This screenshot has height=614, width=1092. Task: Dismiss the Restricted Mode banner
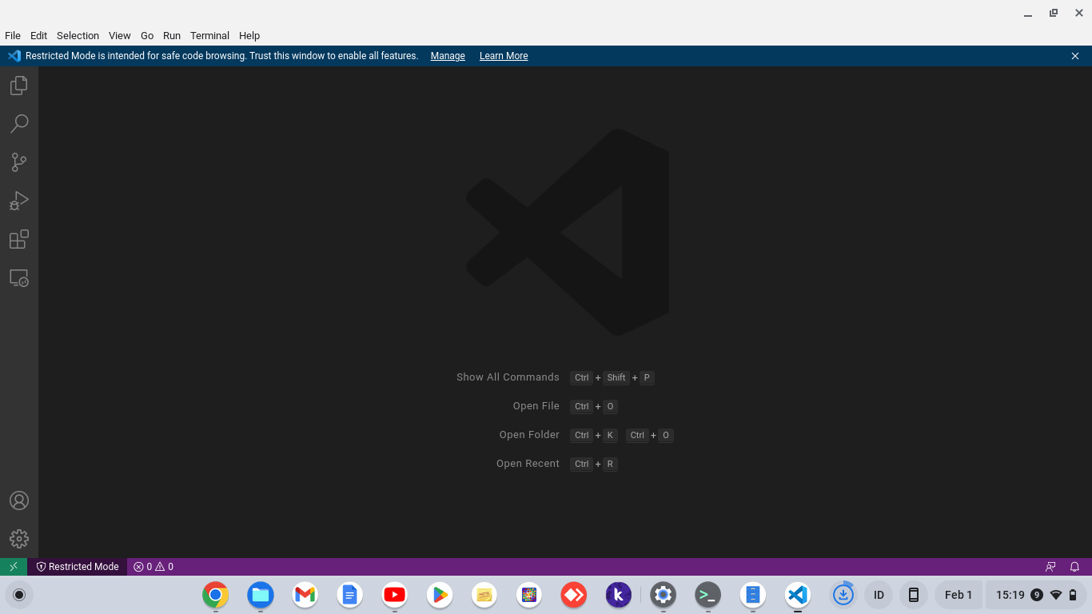coord(1075,56)
